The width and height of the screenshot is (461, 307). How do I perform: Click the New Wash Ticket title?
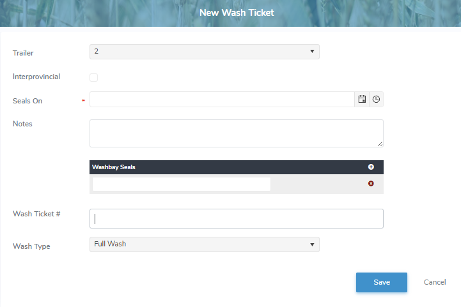click(237, 13)
